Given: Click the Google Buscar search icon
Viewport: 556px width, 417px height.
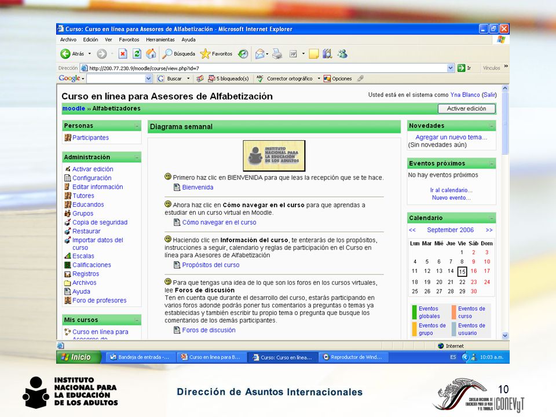Looking at the screenshot, I should [x=160, y=79].
